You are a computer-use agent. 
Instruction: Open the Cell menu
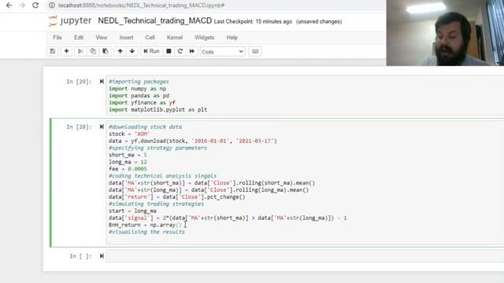(150, 38)
